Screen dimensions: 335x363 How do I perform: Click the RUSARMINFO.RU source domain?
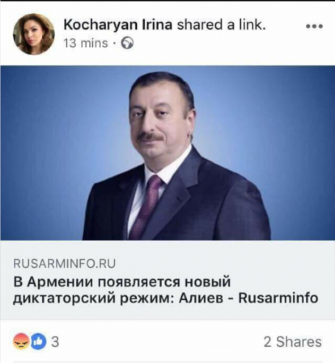64,264
